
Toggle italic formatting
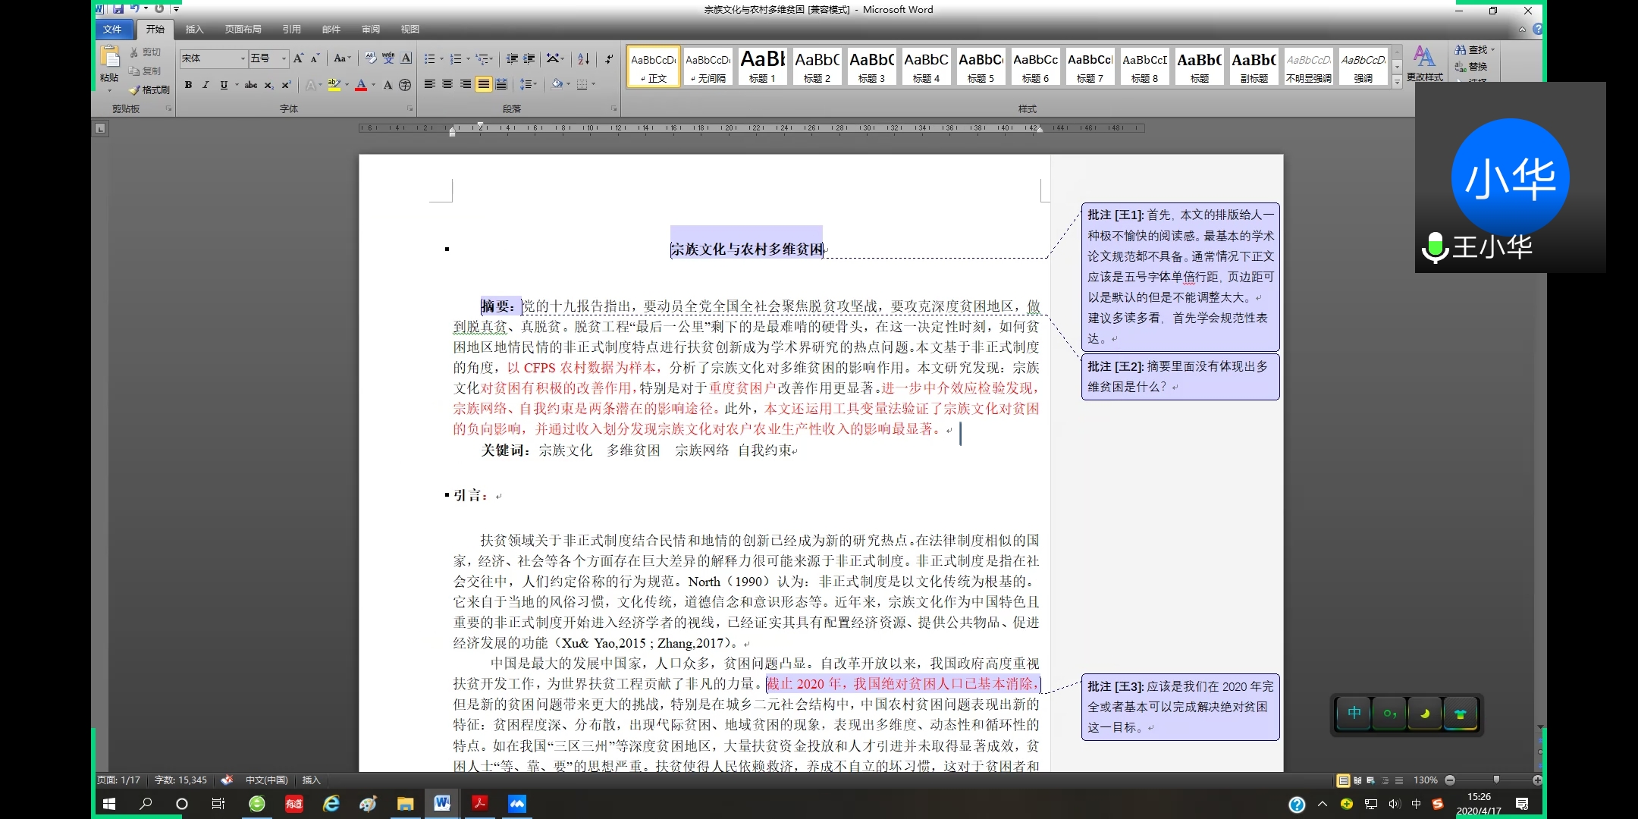pyautogui.click(x=206, y=85)
